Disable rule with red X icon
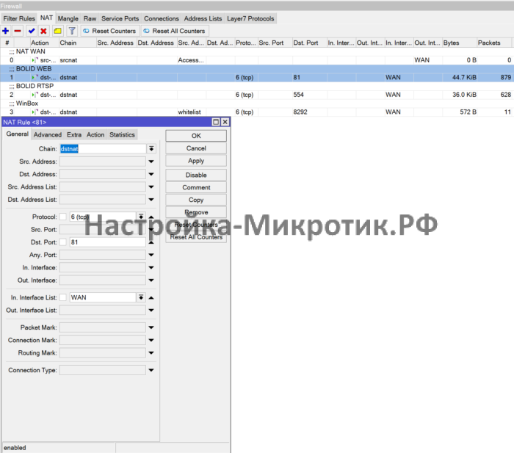 (43, 31)
